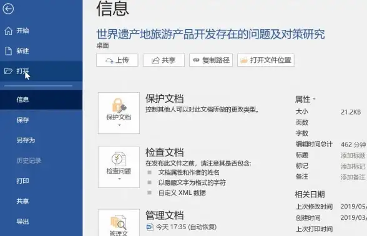Image resolution: width=367 pixels, height=236 pixels.
Task: Click 添加标记 field to add tag
Action: (353, 166)
